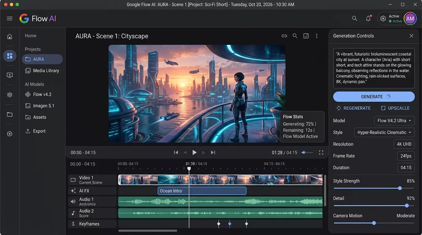Image resolution: width=422 pixels, height=235 pixels.
Task: Open the Style dropdown Hyper-Realistic Cinematic
Action: click(385, 132)
